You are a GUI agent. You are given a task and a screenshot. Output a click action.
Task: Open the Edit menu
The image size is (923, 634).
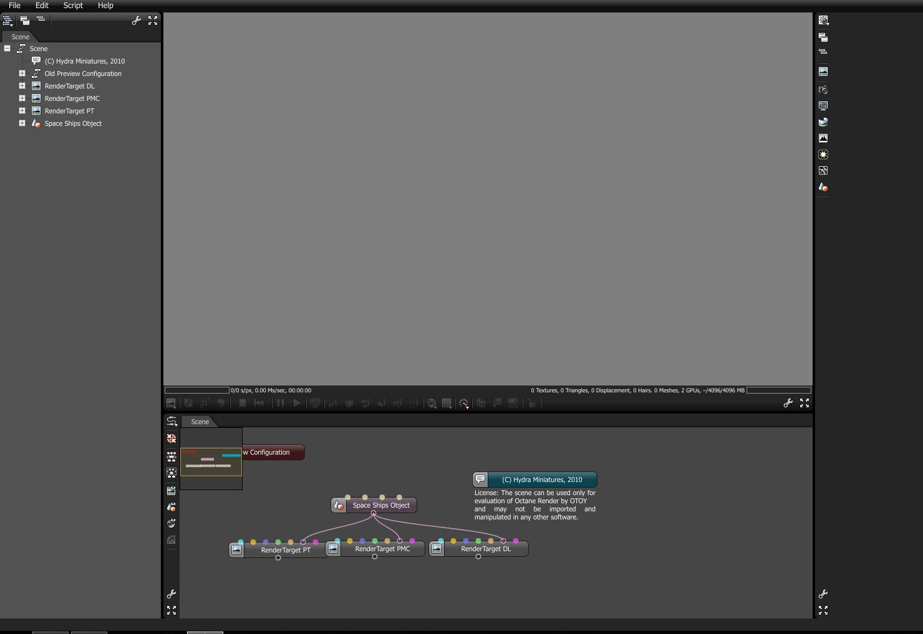(42, 5)
